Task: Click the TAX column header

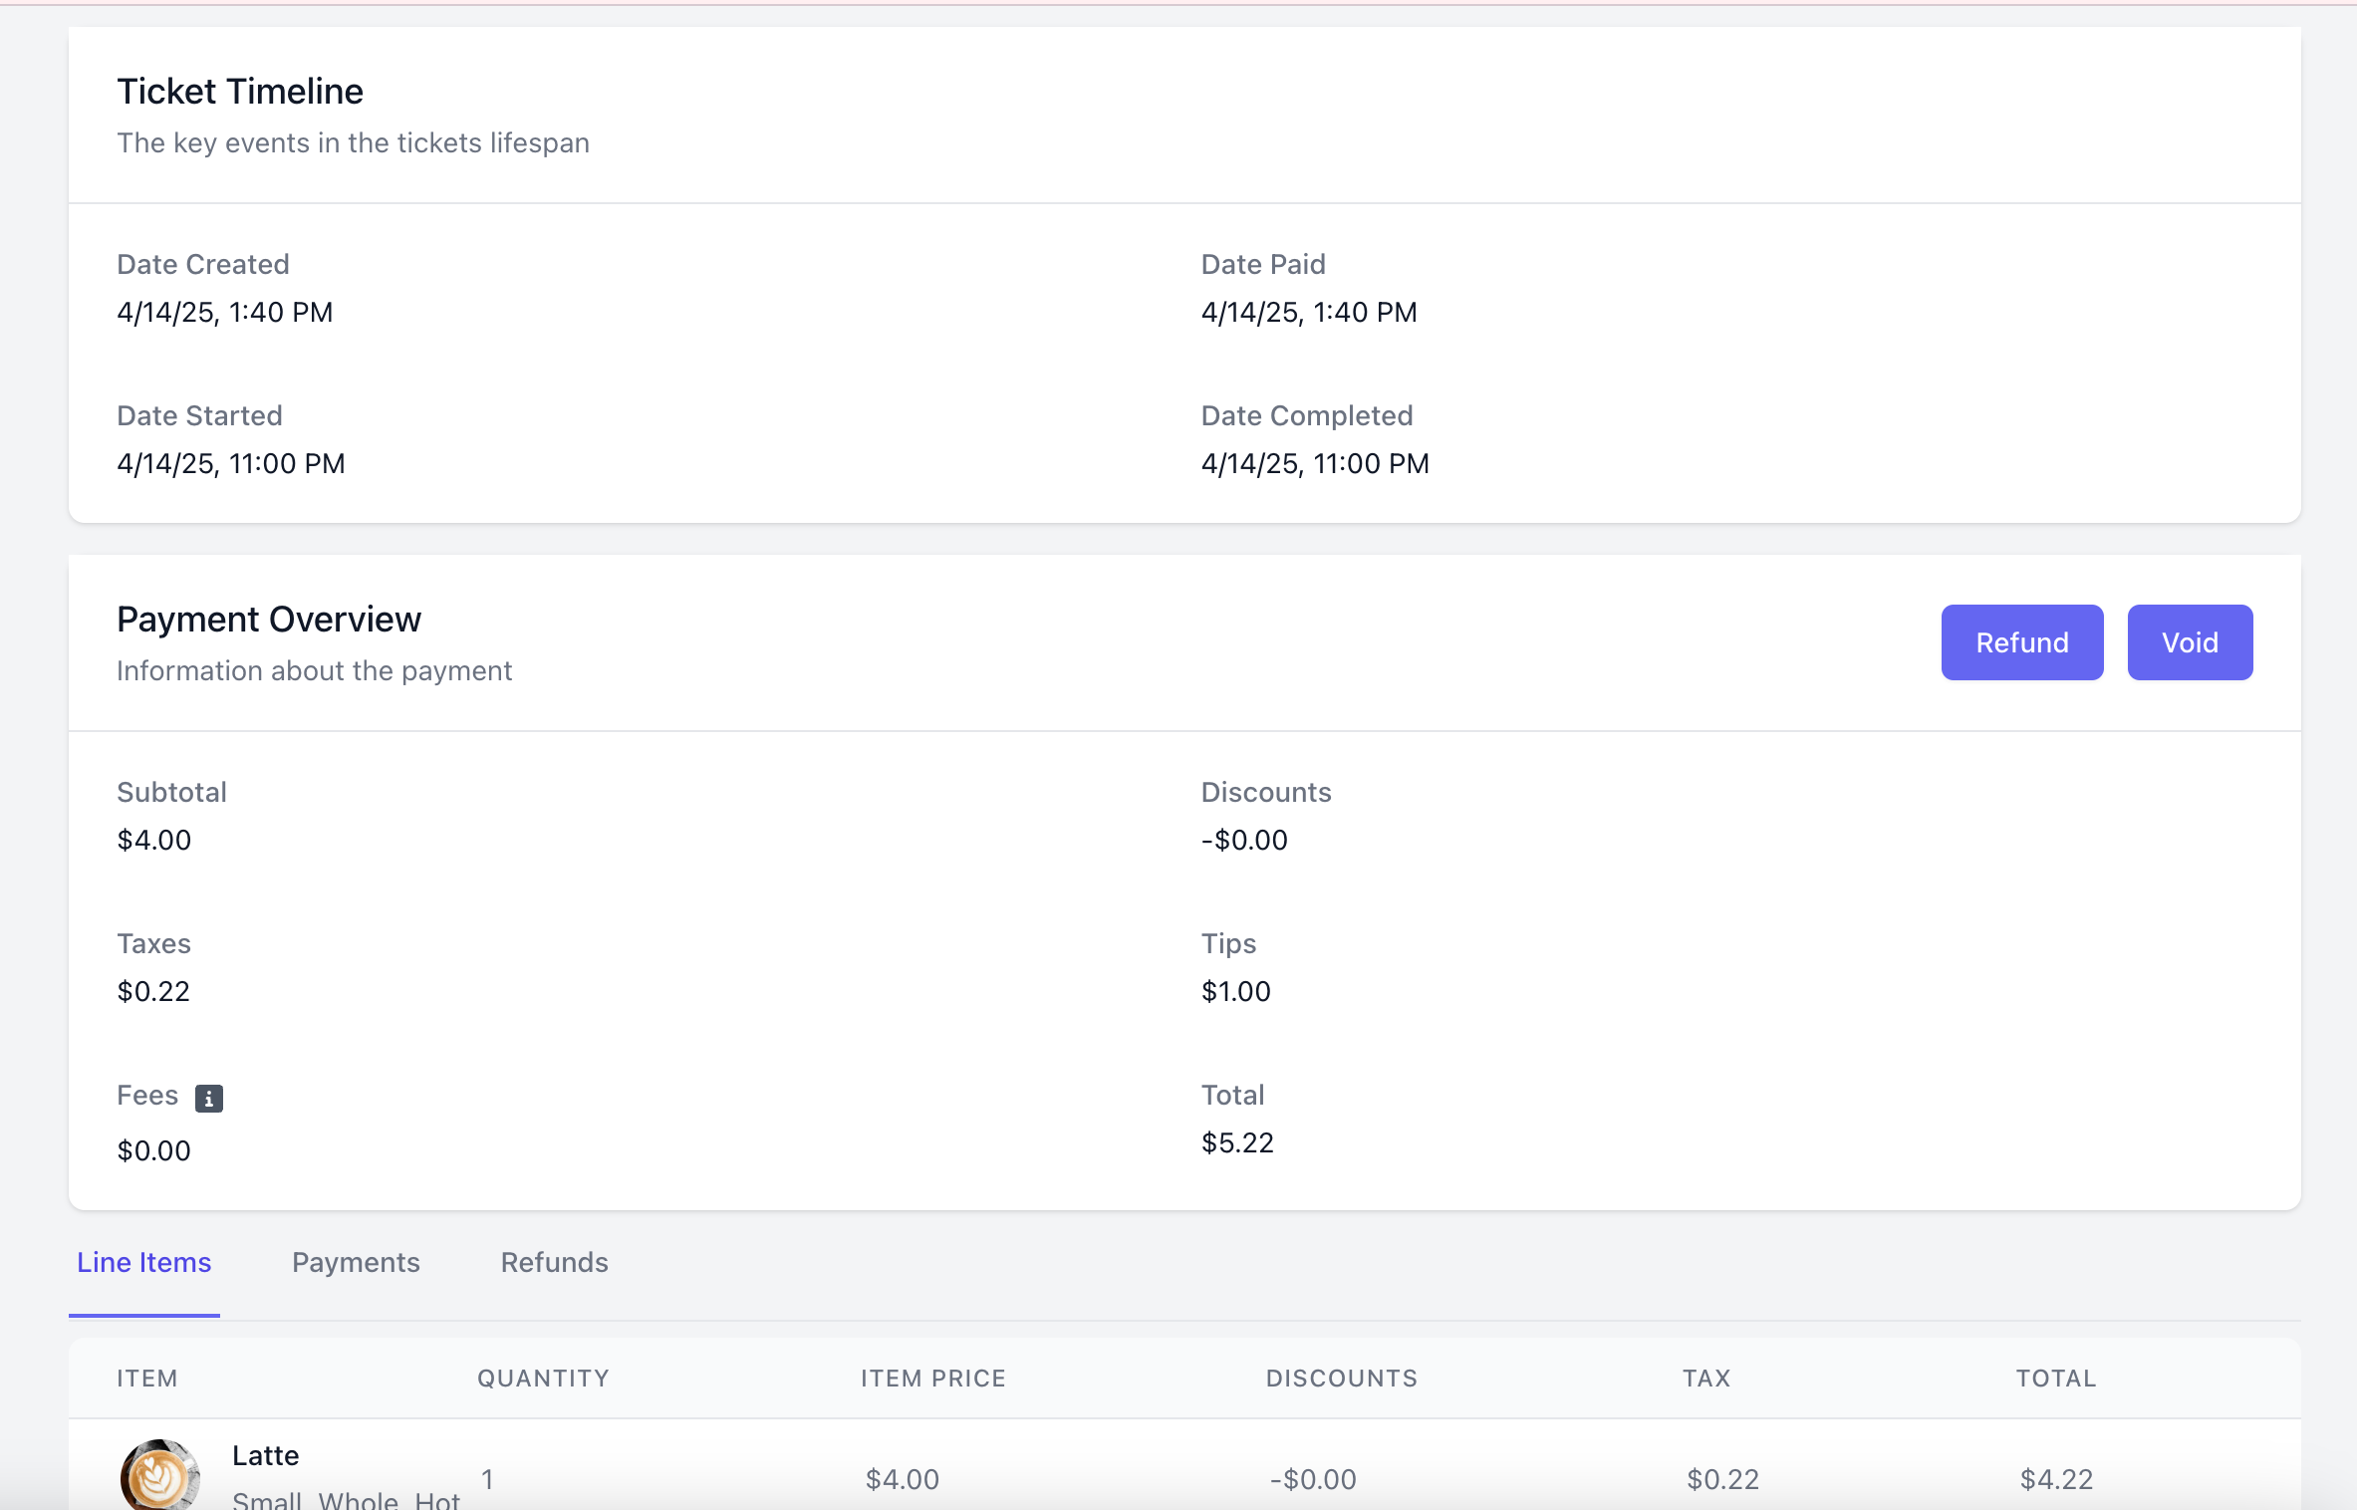Action: (x=1705, y=1378)
